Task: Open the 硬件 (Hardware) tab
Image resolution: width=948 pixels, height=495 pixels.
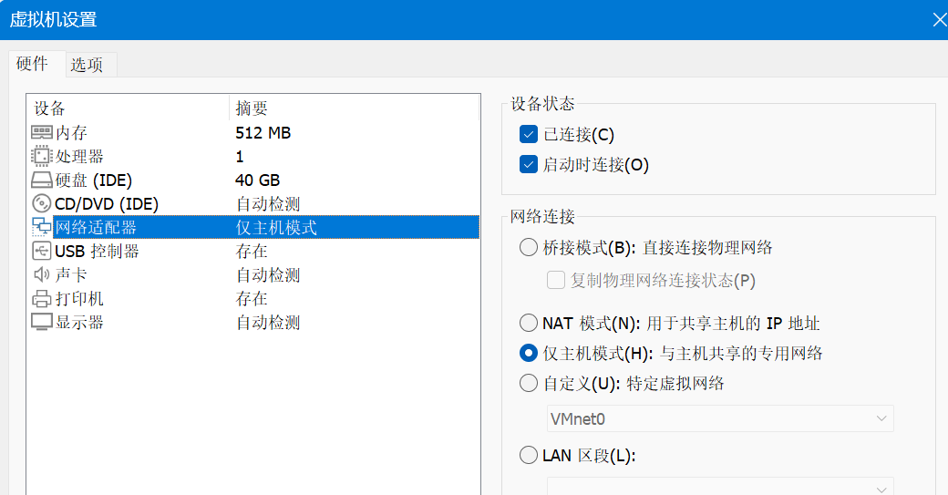Action: coord(33,64)
